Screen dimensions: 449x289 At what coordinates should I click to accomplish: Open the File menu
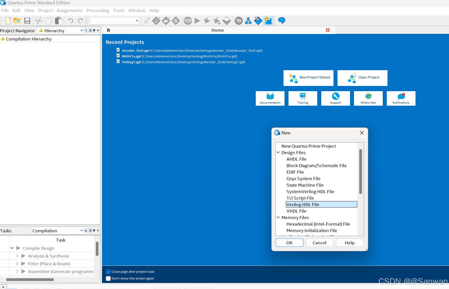click(5, 10)
